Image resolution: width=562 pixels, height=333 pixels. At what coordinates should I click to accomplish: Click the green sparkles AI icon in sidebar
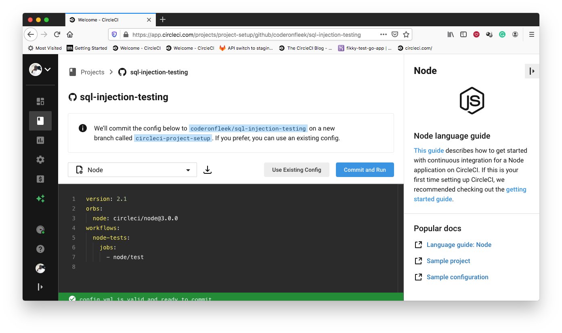coord(40,198)
